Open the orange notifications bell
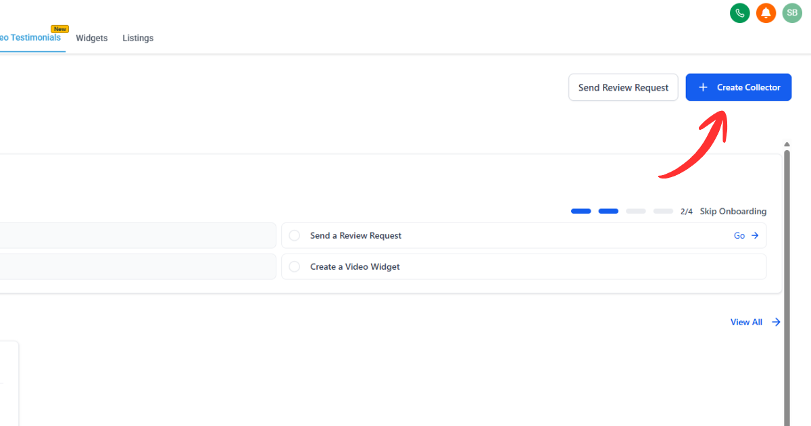Viewport: 811px width, 426px height. point(766,13)
